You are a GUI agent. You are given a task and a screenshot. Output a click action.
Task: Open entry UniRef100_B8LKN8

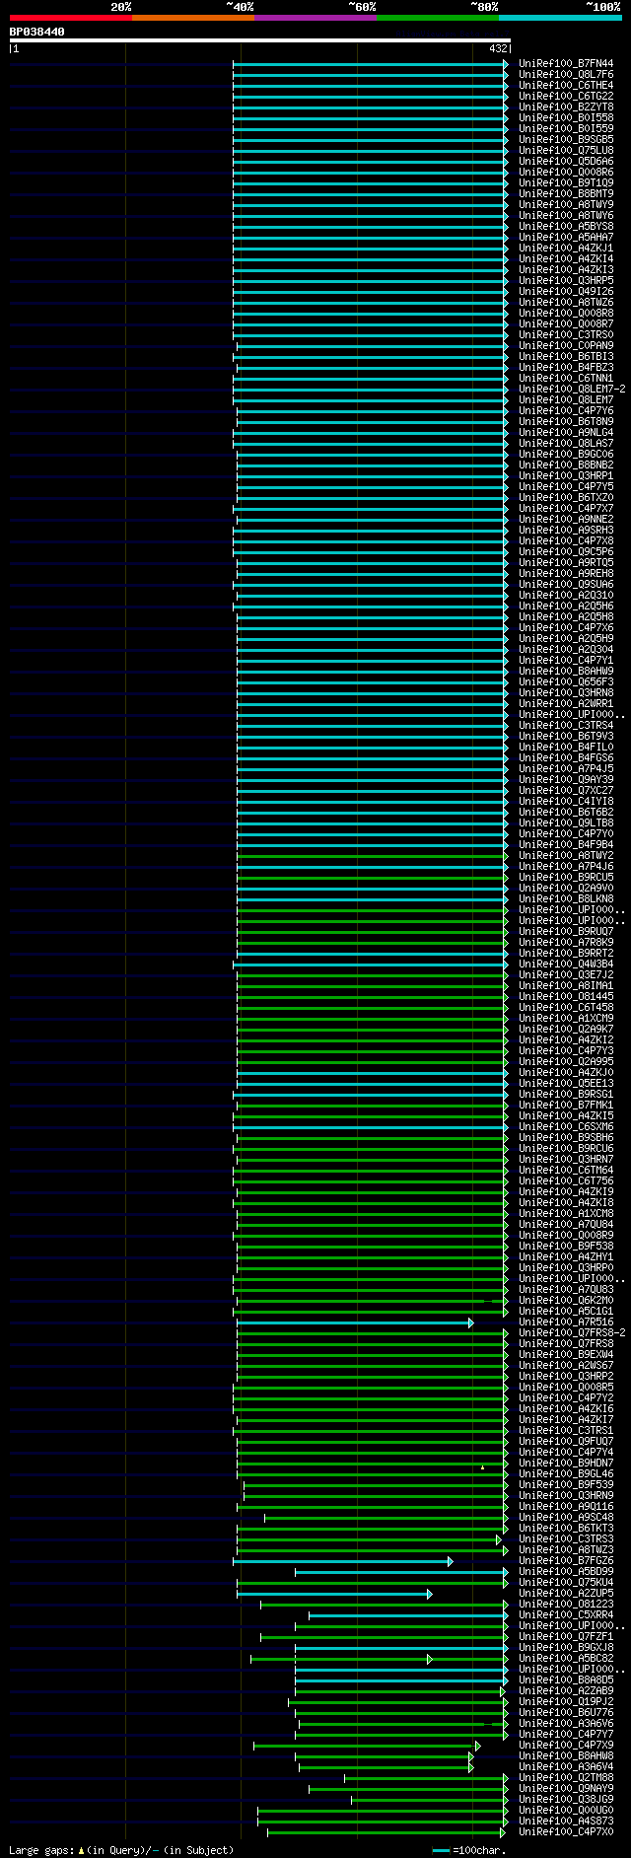click(x=566, y=899)
